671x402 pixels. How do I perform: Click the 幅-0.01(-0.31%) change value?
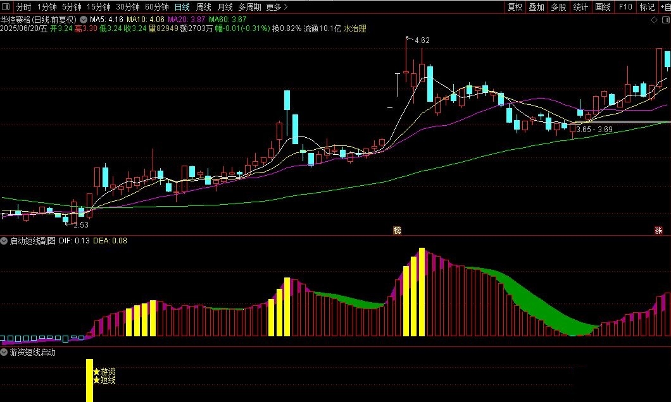(x=242, y=28)
